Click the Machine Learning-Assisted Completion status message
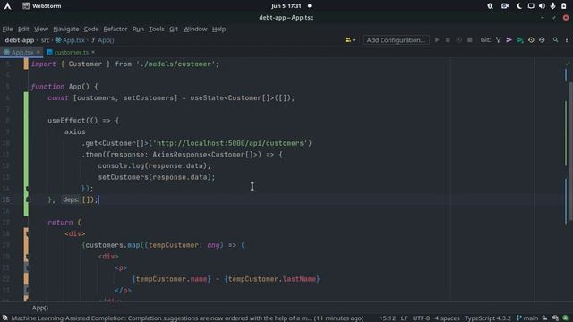Image resolution: width=573 pixels, height=322 pixels. [x=187, y=318]
